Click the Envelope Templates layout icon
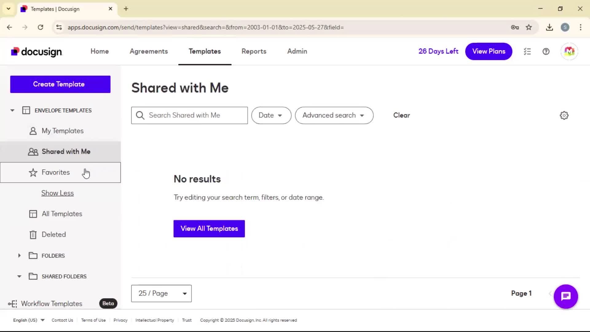This screenshot has height=332, width=590. pos(26,110)
